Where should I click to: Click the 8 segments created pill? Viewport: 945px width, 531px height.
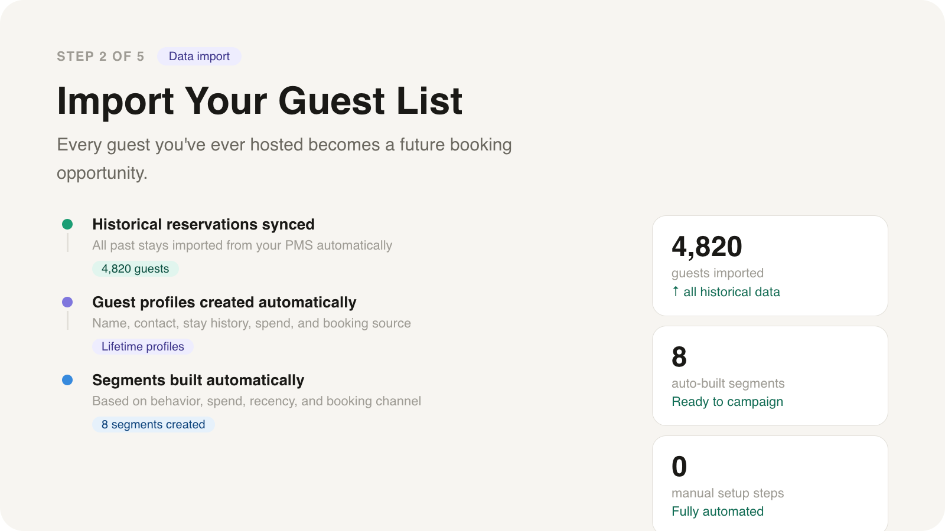click(154, 424)
